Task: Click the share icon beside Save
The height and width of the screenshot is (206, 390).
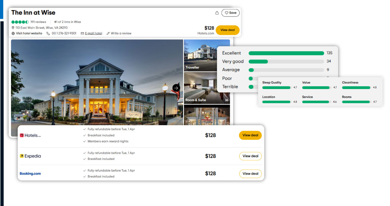Action: (x=217, y=13)
